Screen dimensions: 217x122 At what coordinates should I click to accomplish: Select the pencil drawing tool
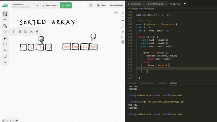tap(5, 32)
